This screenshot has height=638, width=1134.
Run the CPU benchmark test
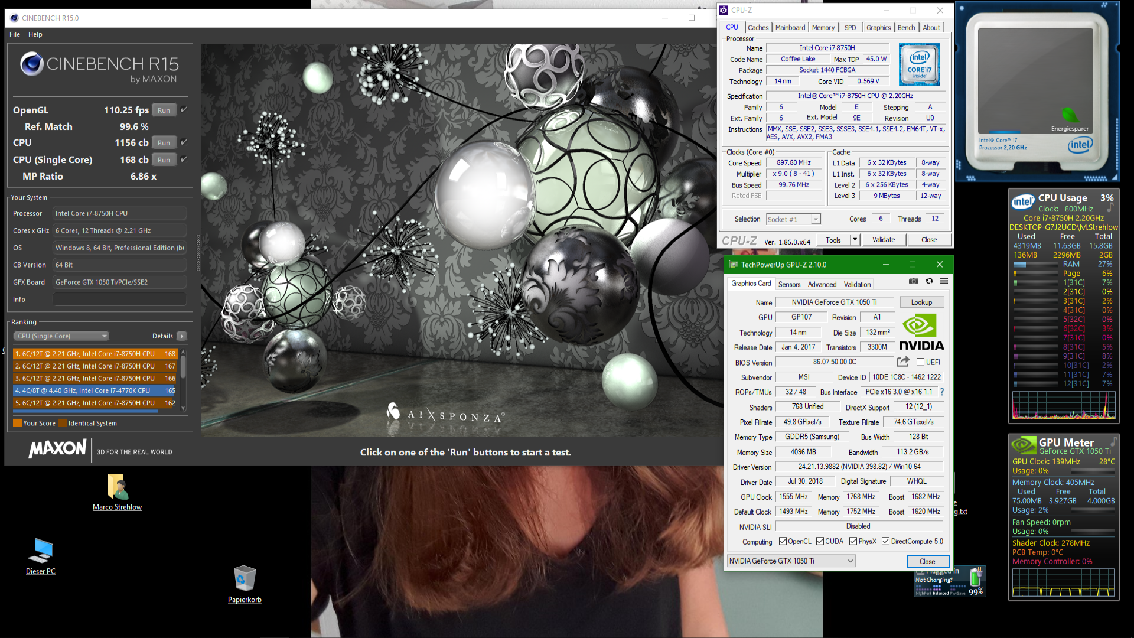(164, 143)
